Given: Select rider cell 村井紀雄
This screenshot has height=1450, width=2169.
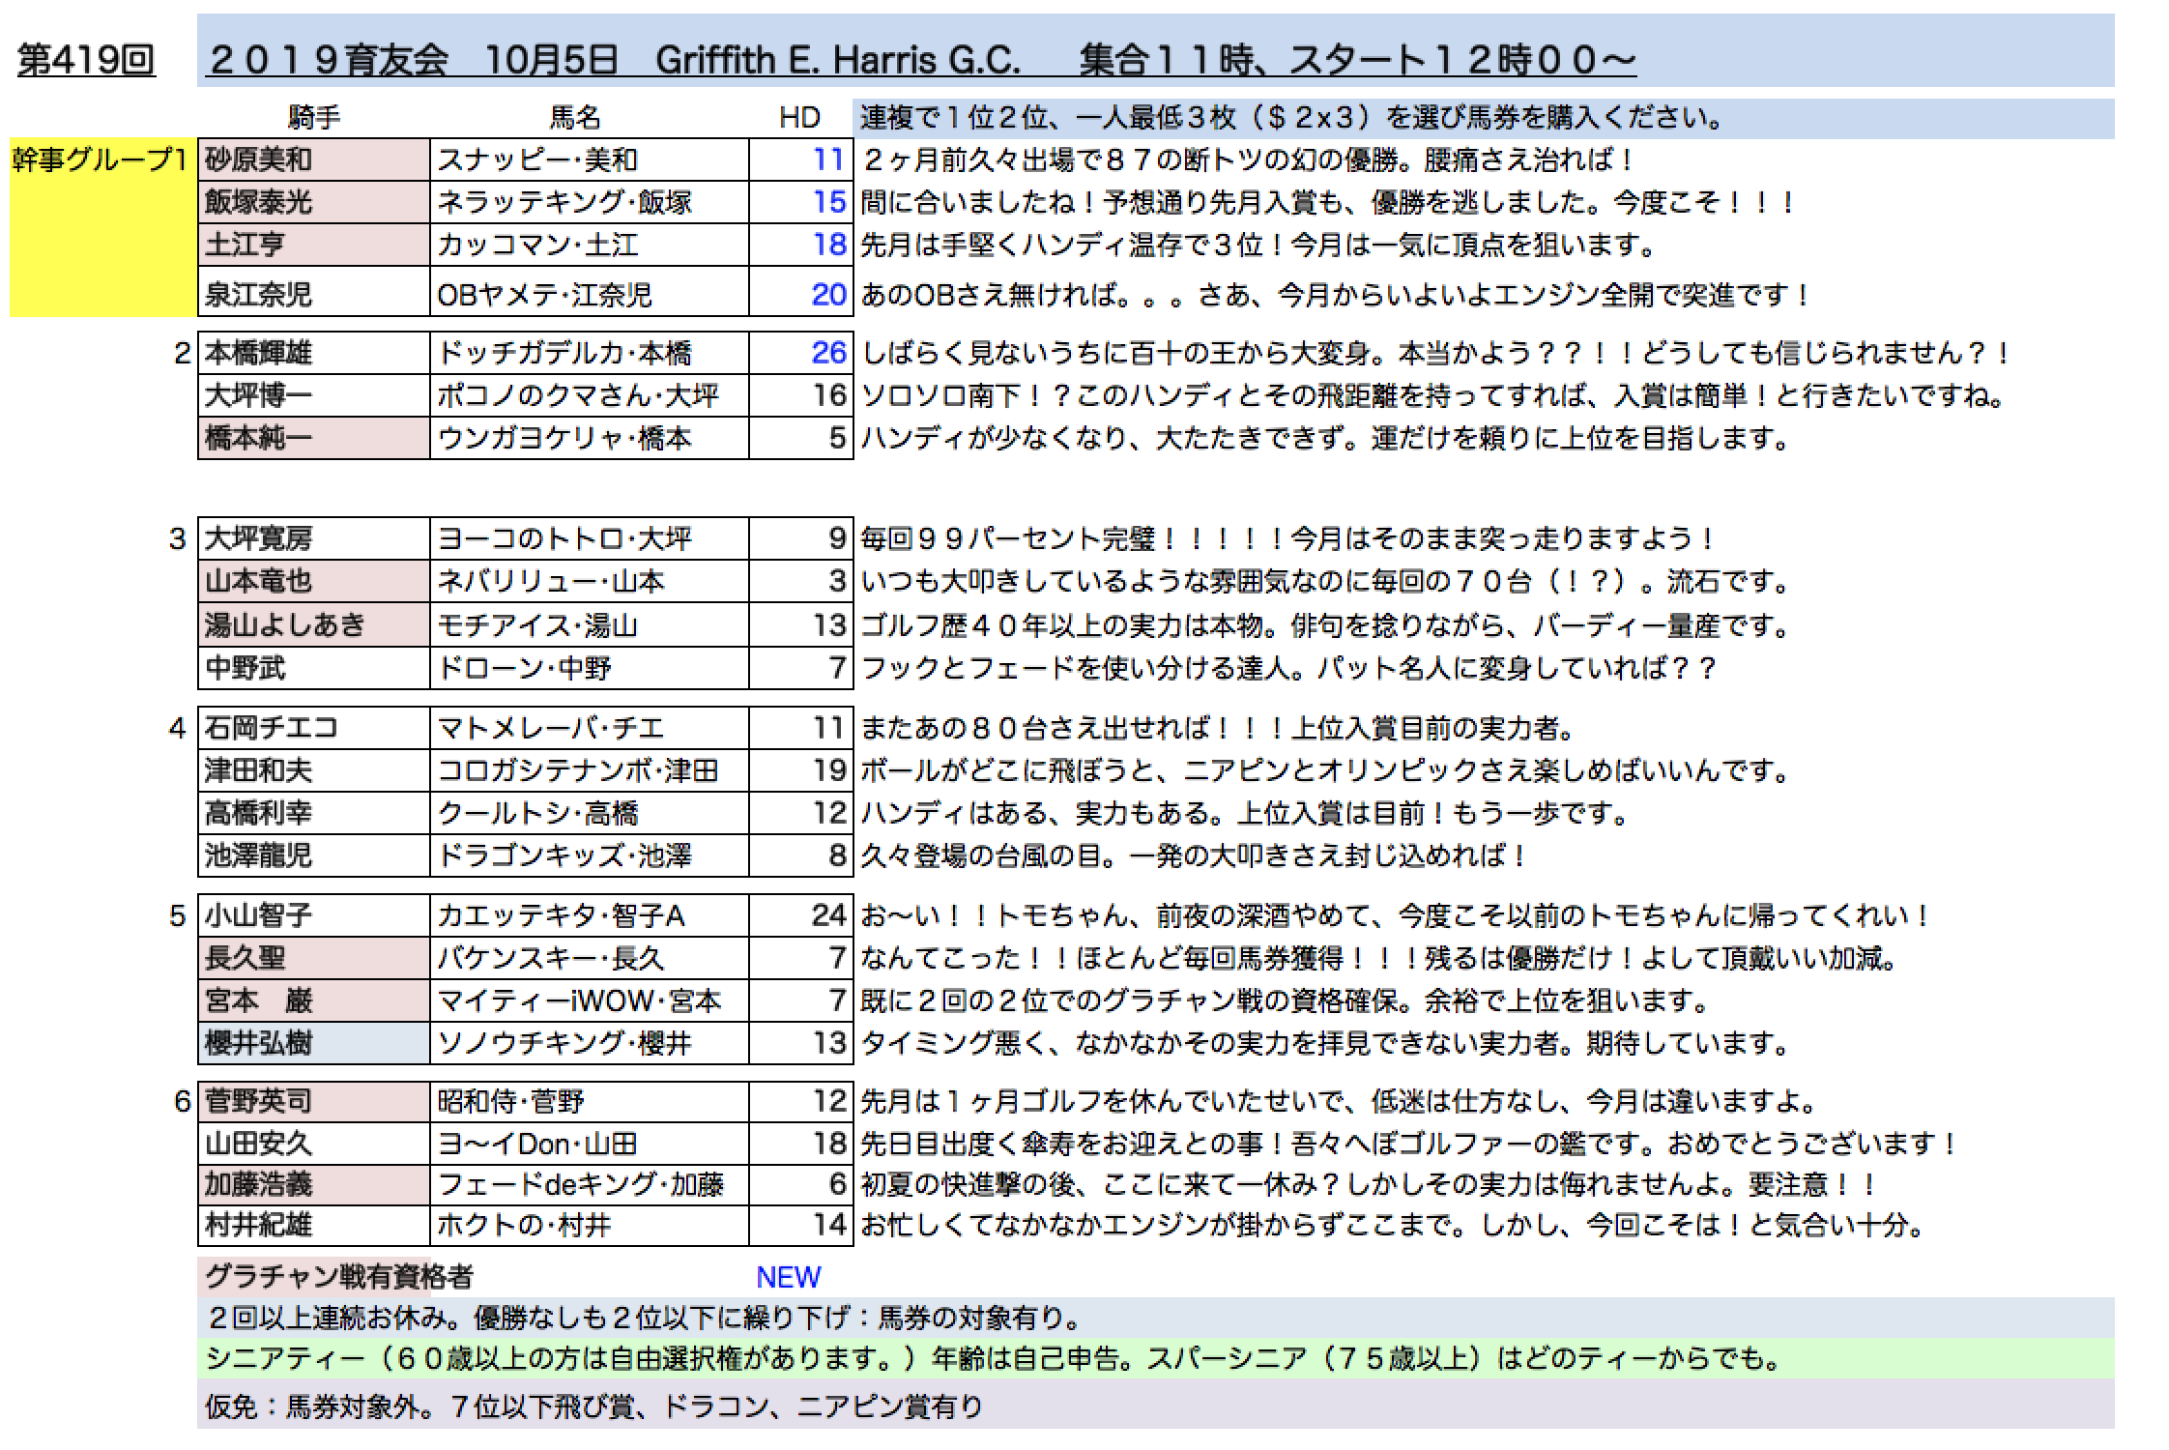Looking at the screenshot, I should pyautogui.click(x=314, y=1226).
